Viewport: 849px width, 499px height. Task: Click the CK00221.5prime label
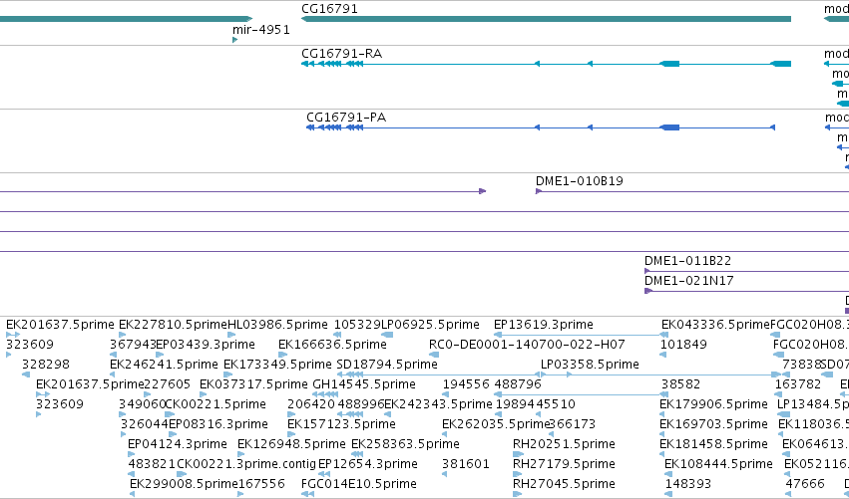[x=215, y=404]
